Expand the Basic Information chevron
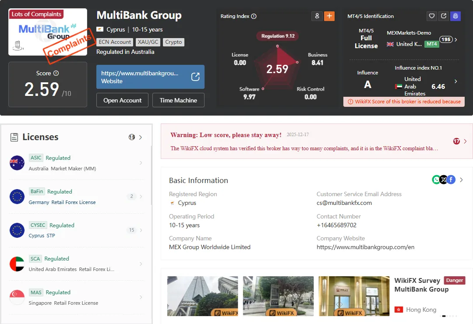473x324 pixels. (x=461, y=180)
